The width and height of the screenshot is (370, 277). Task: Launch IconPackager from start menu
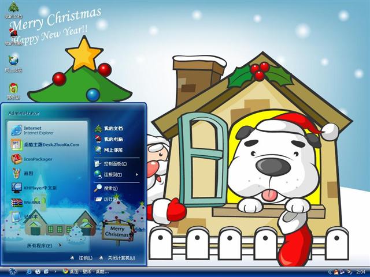point(31,159)
